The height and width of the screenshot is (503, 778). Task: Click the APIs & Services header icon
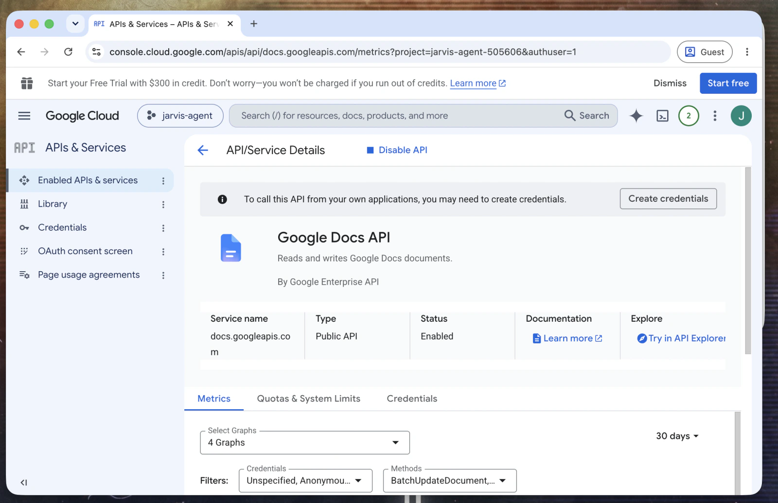pyautogui.click(x=24, y=148)
